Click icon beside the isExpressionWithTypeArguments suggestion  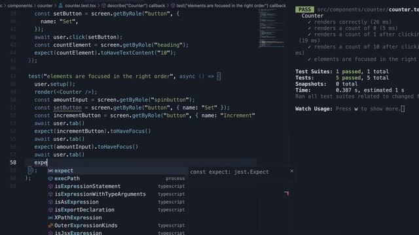[x=50, y=195]
